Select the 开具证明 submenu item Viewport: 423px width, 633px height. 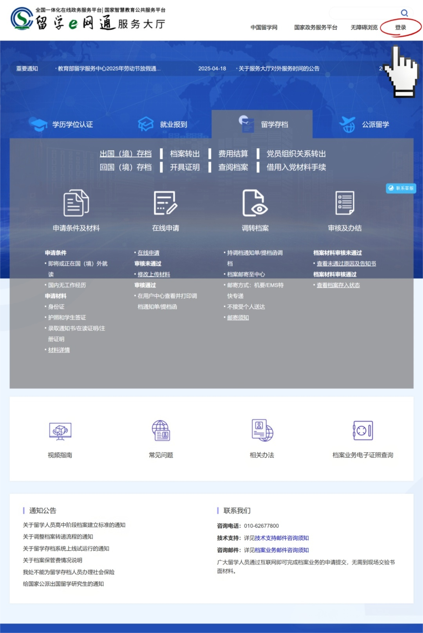[185, 167]
